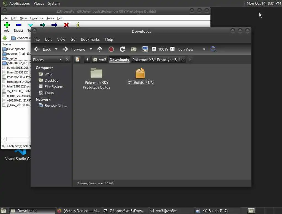Open the File menu in Downloads window
The image size is (282, 214).
click(37, 39)
